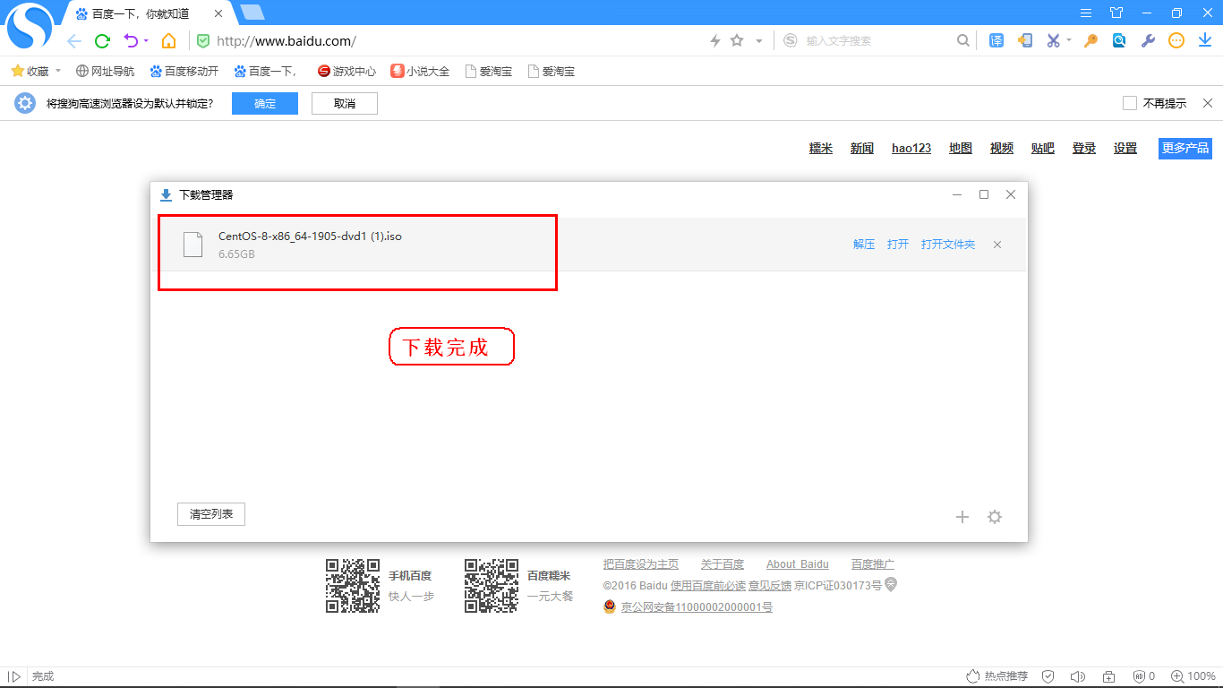The width and height of the screenshot is (1223, 688).
Task: Open the About Baidu link
Action: click(798, 564)
